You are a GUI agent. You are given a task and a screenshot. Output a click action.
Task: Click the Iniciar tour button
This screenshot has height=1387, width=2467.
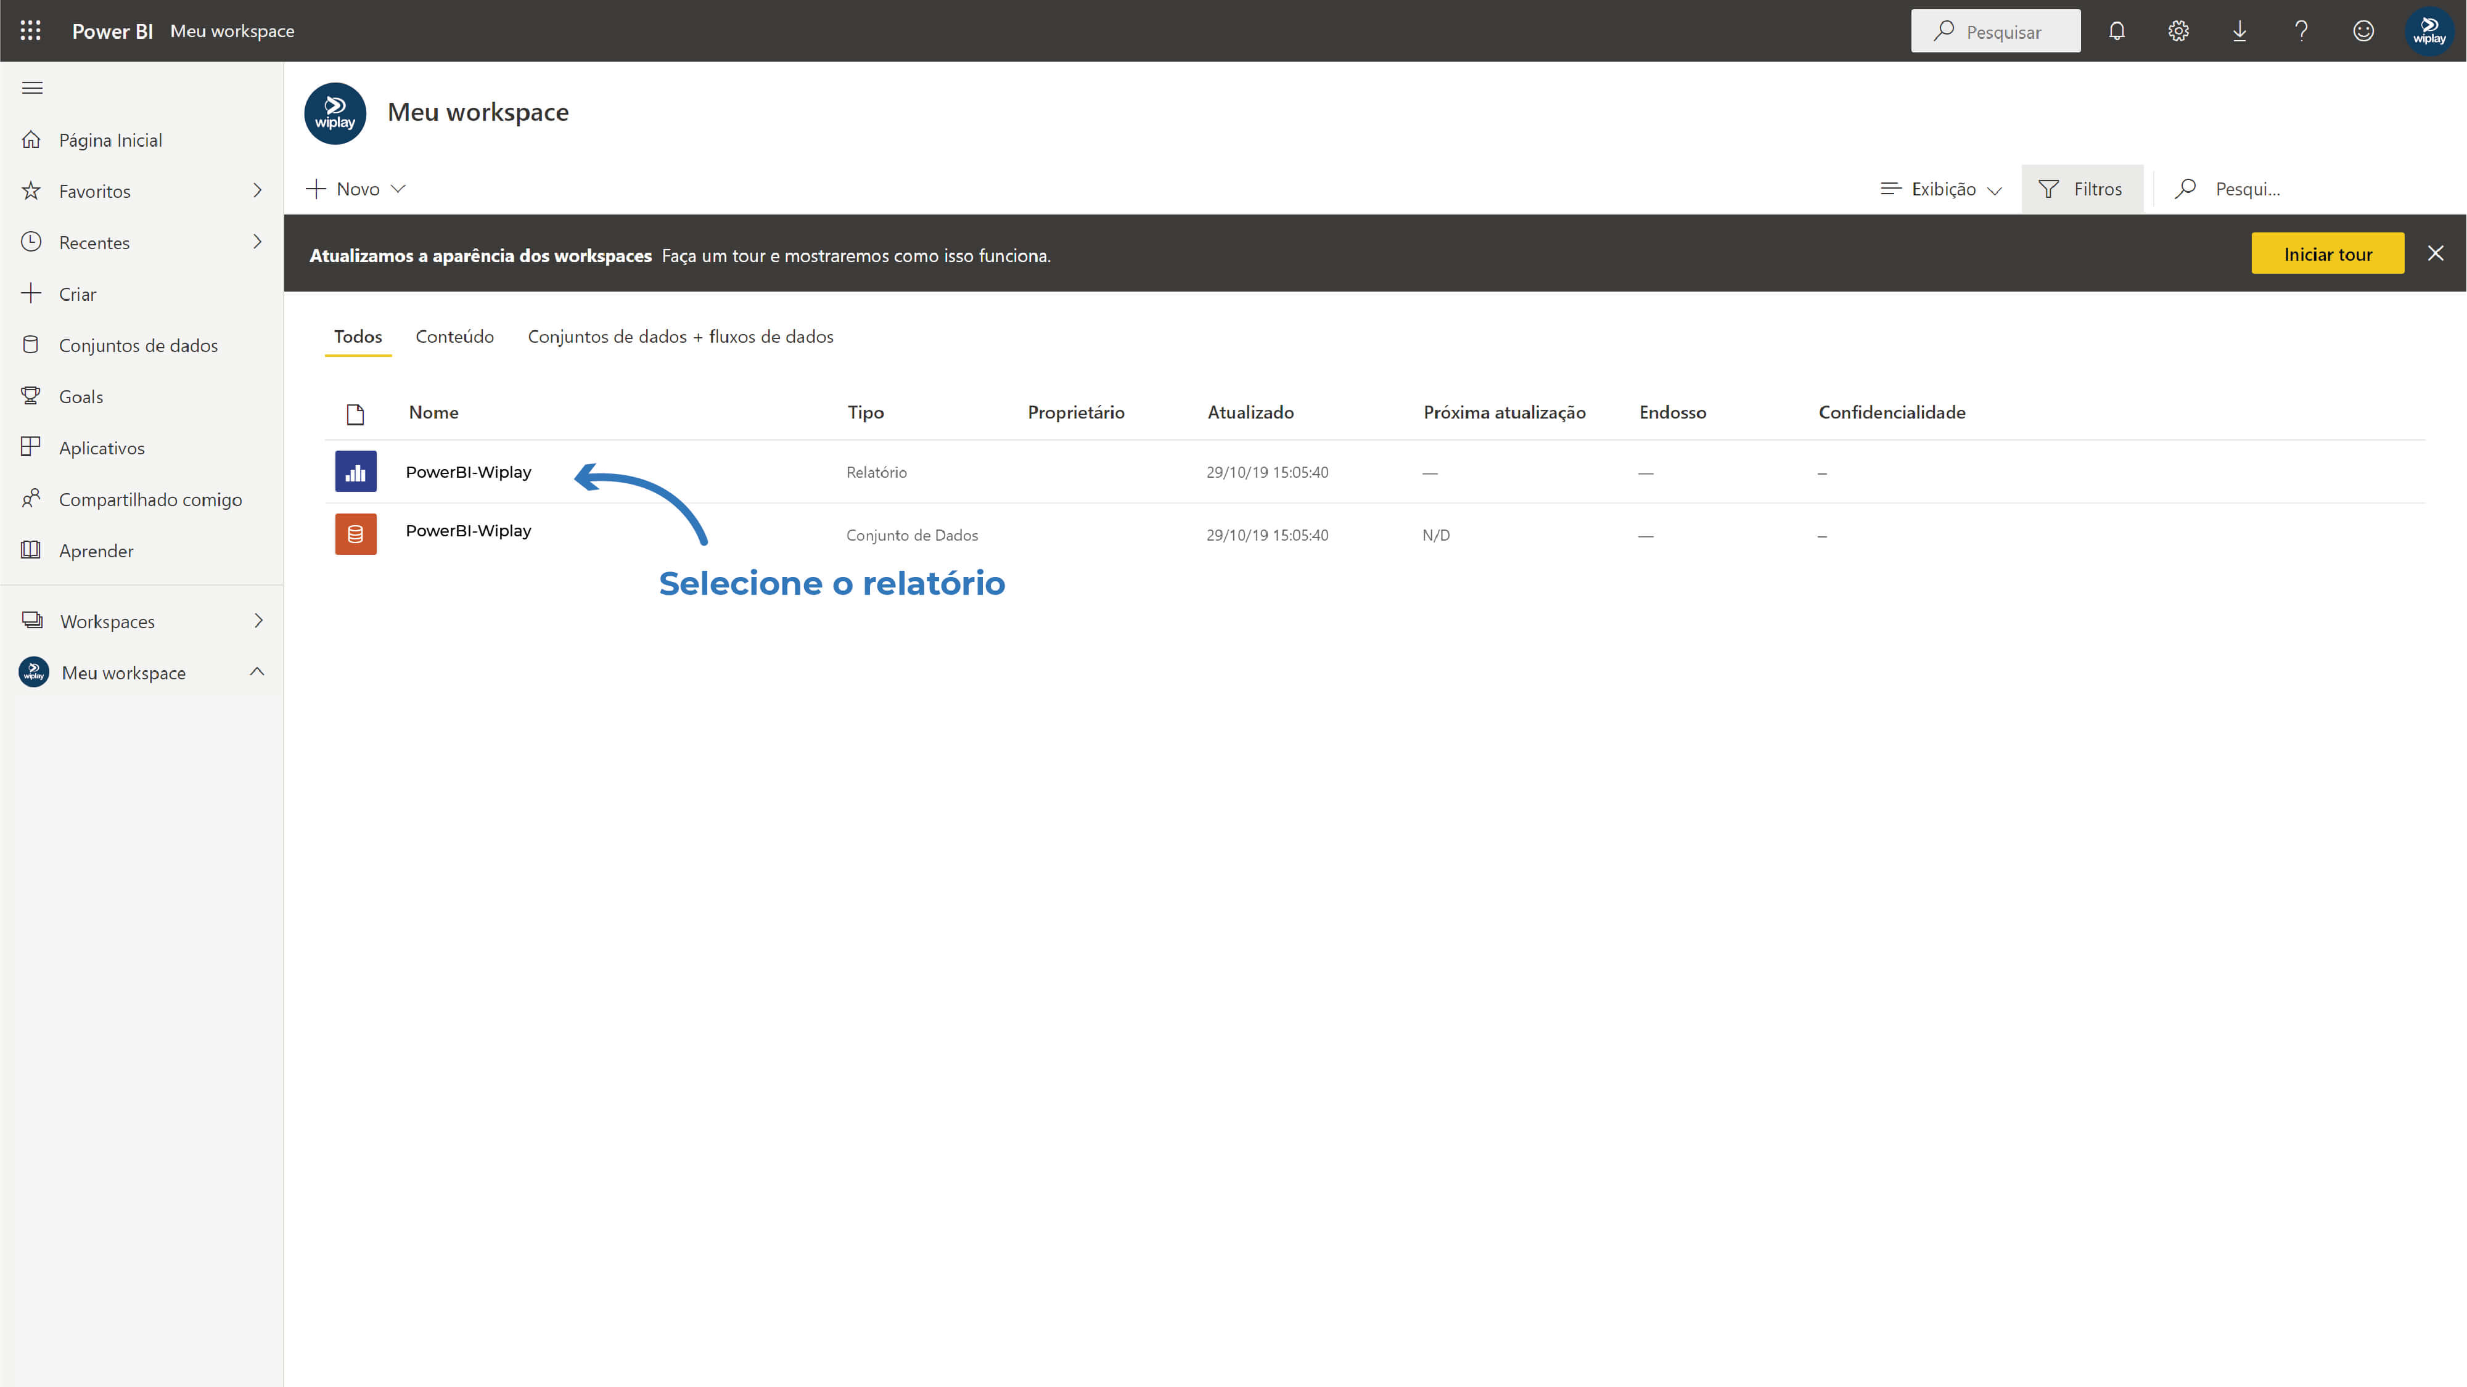pyautogui.click(x=2326, y=253)
